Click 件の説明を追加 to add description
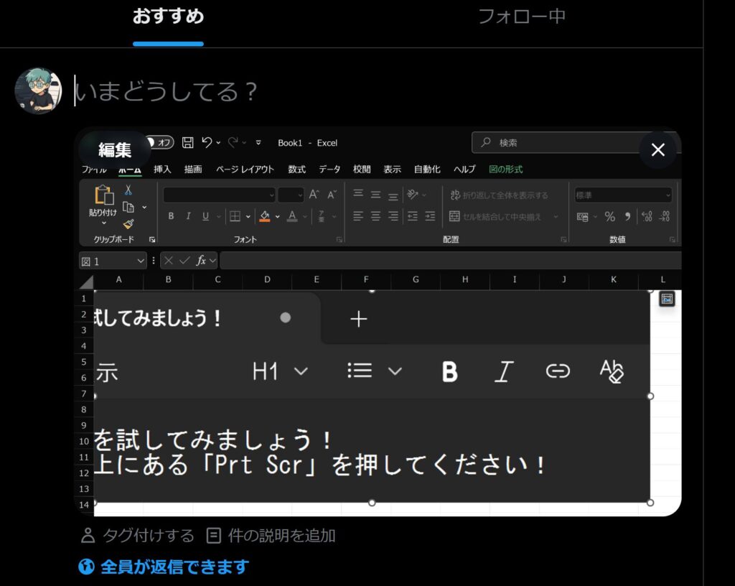This screenshot has height=586, width=735. point(271,536)
